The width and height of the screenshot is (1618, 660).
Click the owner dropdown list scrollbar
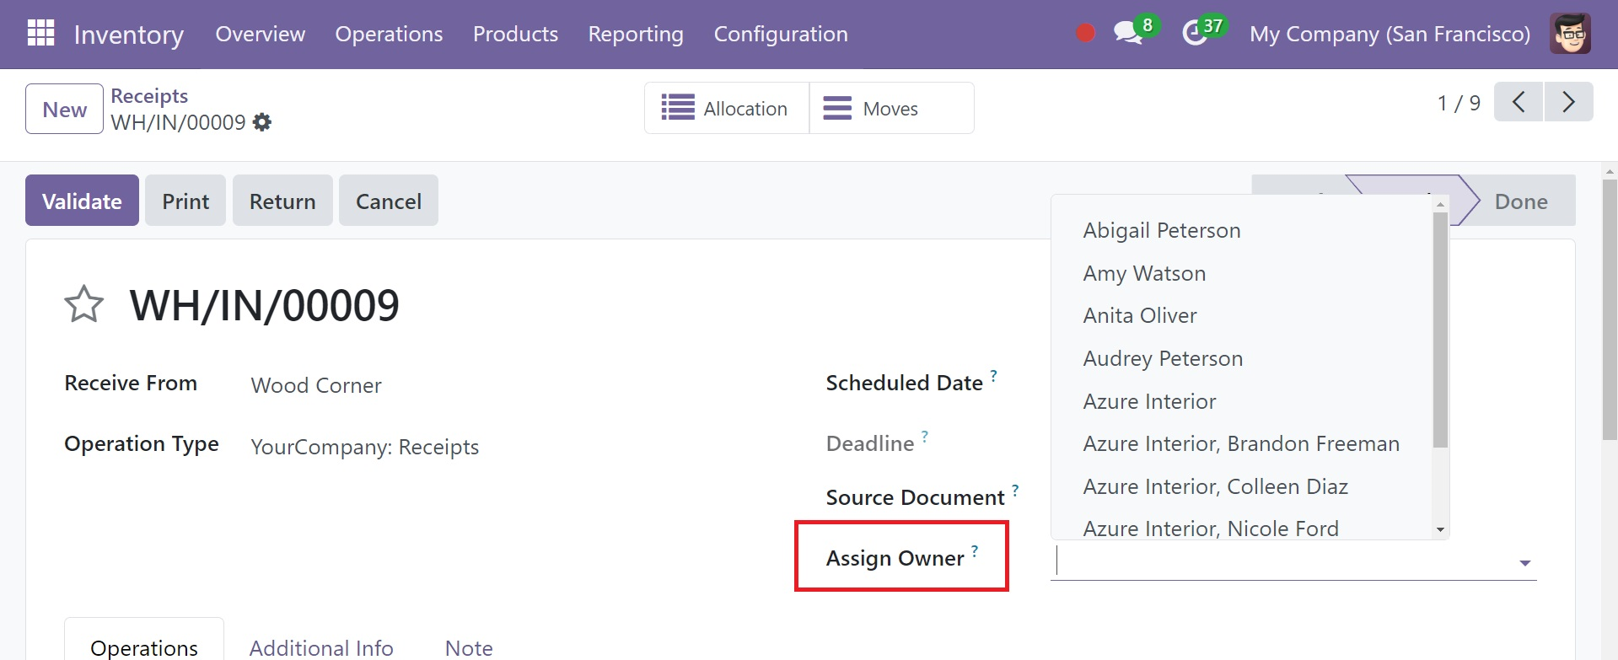click(1440, 330)
